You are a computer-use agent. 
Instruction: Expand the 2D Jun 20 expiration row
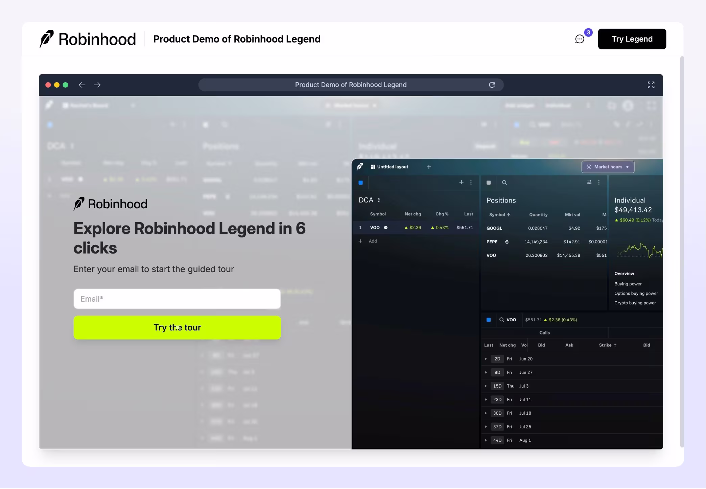[x=486, y=359]
